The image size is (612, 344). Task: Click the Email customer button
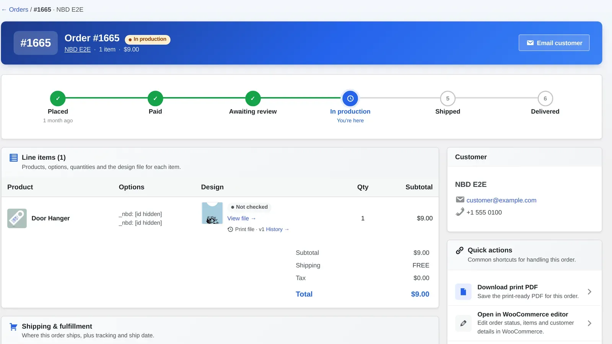(554, 43)
